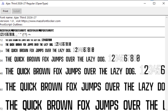Click the font viewer icon in title bar

pyautogui.click(x=3, y=4)
